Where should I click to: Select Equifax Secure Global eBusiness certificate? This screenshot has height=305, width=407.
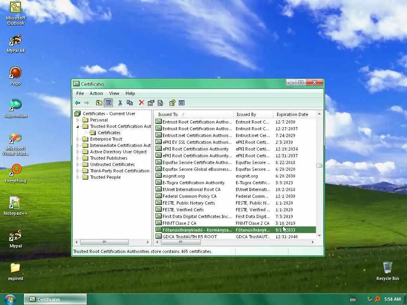235,169
